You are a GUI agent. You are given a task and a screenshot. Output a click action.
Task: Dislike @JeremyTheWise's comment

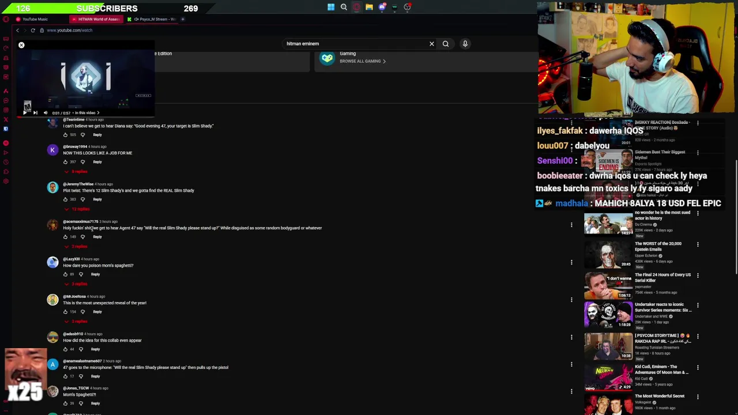coord(82,199)
